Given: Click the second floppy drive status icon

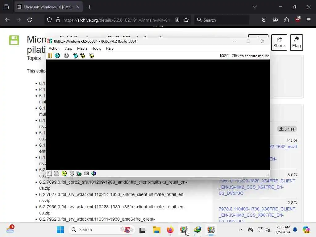Looking at the screenshot, I should [57, 173].
